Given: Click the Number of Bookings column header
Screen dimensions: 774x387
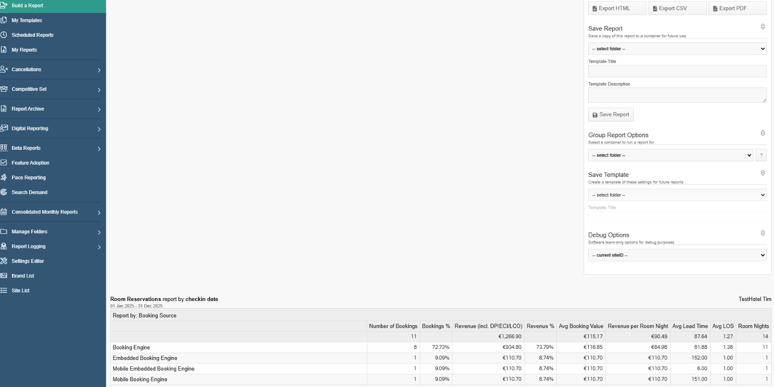Looking at the screenshot, I should click(x=393, y=326).
